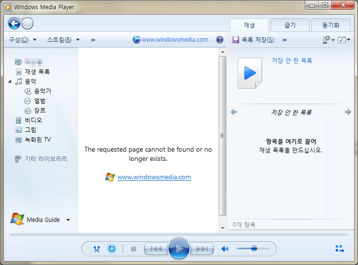Open the Media Guide dropdown arrow
This screenshot has width=358, height=265.
(68, 220)
